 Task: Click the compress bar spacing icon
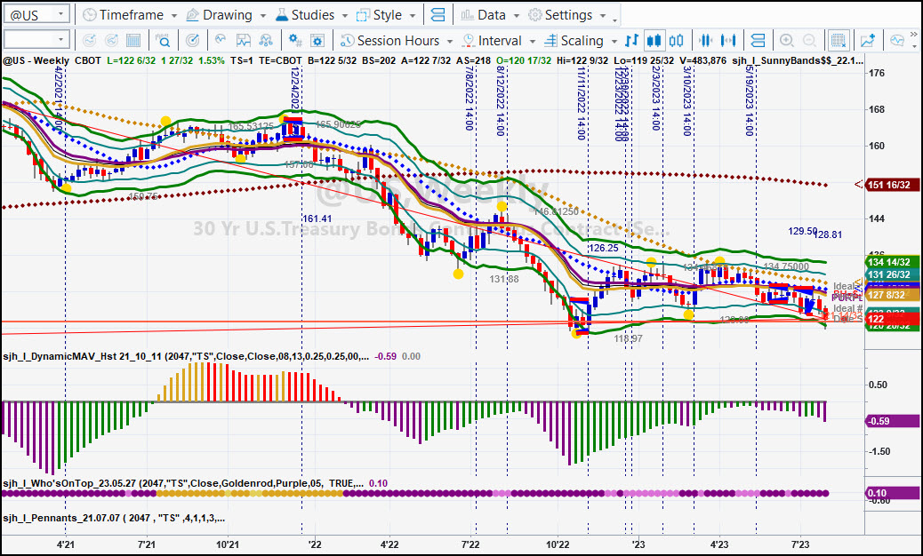pyautogui.click(x=706, y=41)
